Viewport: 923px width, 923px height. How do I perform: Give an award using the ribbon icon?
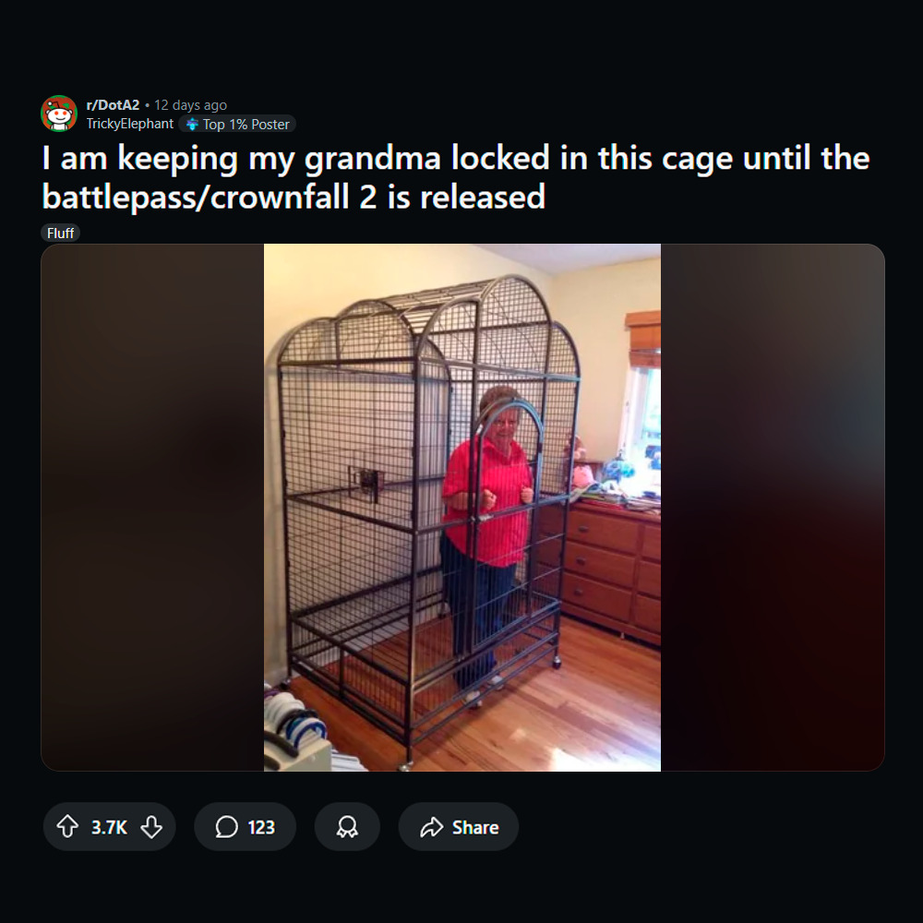coord(347,826)
